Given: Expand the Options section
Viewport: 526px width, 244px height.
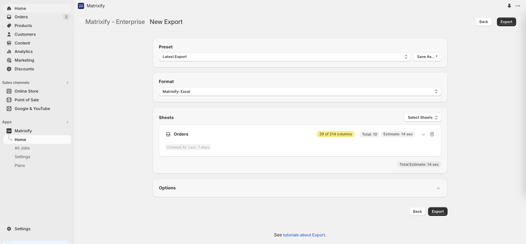Looking at the screenshot, I should [438, 188].
